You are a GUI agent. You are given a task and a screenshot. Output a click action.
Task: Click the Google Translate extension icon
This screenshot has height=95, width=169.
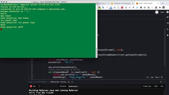tap(103, 8)
